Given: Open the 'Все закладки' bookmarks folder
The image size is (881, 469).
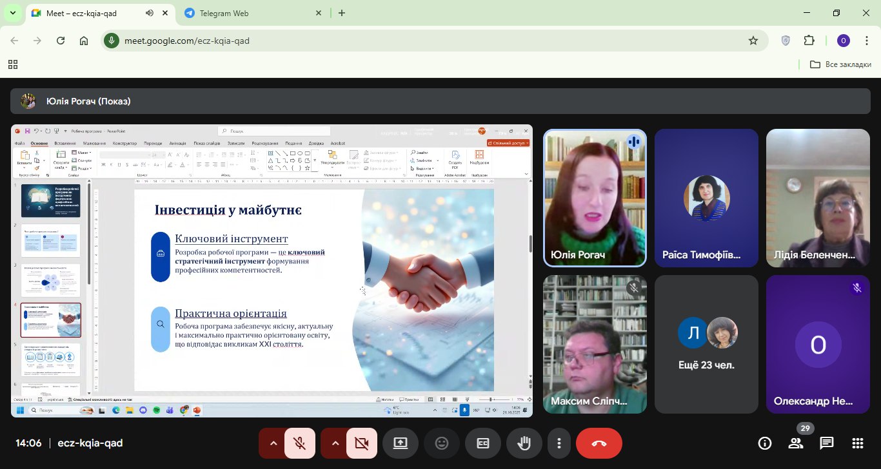Looking at the screenshot, I should [840, 64].
